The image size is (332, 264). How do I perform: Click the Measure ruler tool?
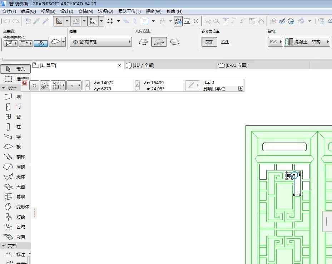pyautogui.click(x=187, y=21)
